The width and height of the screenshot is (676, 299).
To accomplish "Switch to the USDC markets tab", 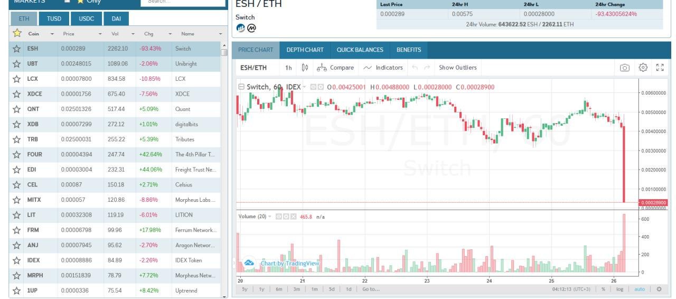I will 86,18.
